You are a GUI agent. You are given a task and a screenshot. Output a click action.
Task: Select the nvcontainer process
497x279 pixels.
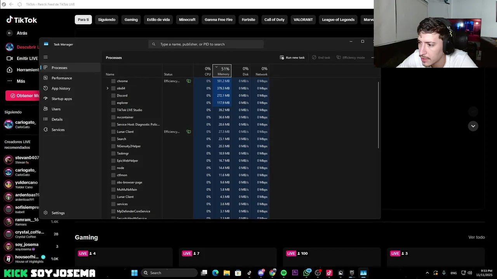click(187, 117)
